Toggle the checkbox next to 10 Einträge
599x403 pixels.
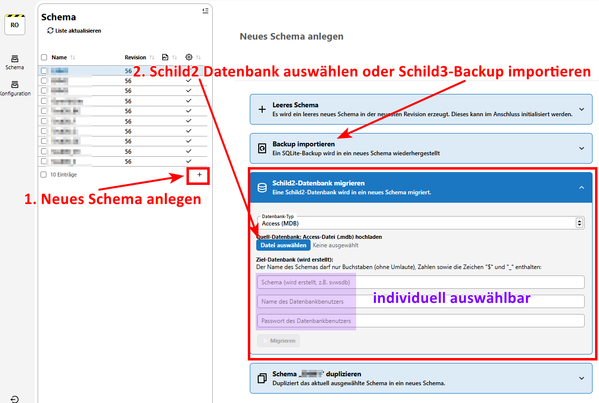click(44, 174)
